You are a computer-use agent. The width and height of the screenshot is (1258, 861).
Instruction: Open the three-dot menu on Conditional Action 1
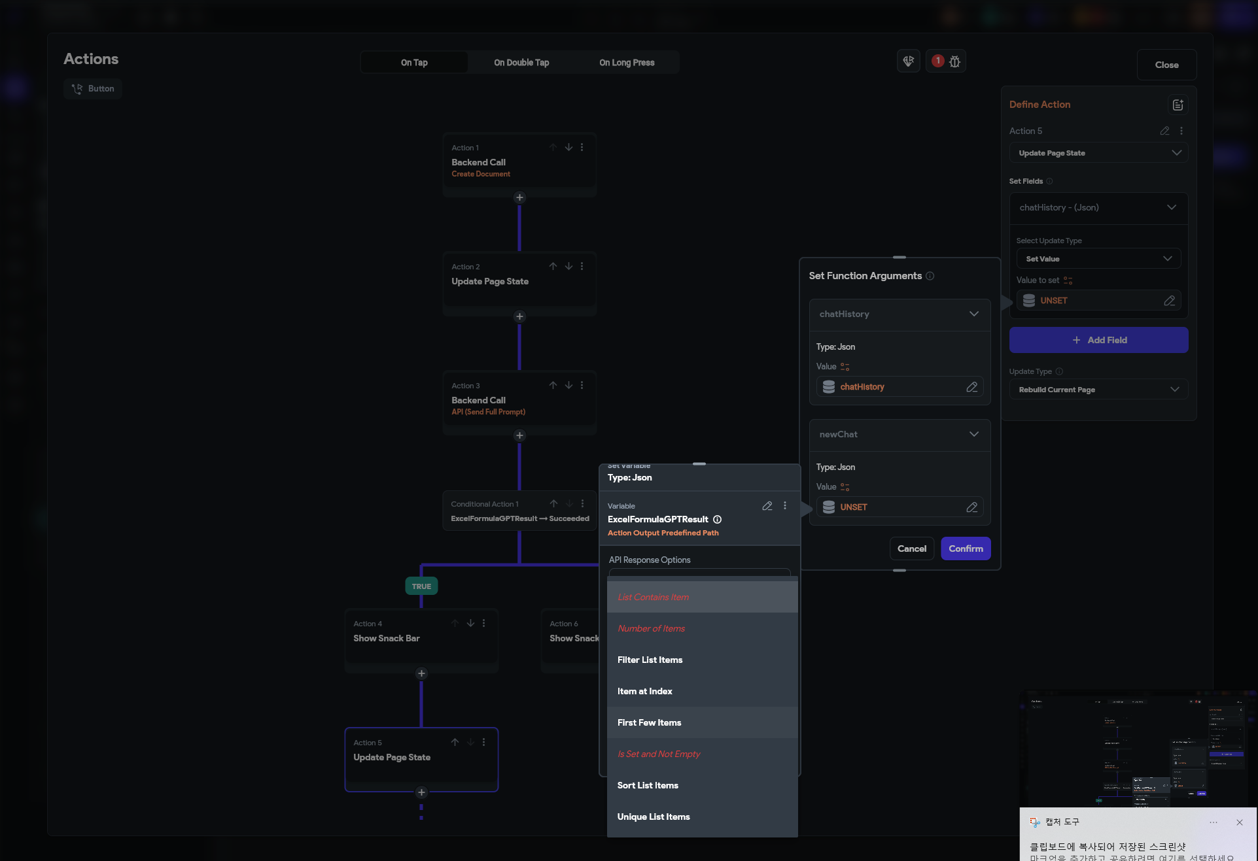pyautogui.click(x=582, y=504)
